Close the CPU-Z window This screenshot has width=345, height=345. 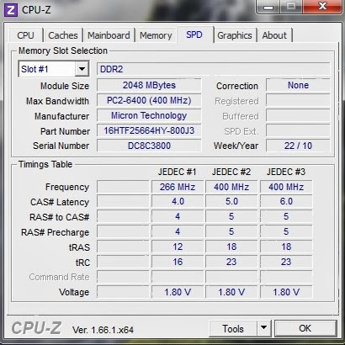(323, 7)
